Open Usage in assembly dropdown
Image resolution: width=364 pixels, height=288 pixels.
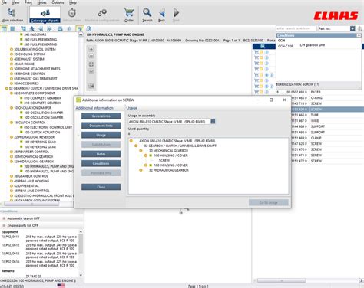(x=213, y=122)
